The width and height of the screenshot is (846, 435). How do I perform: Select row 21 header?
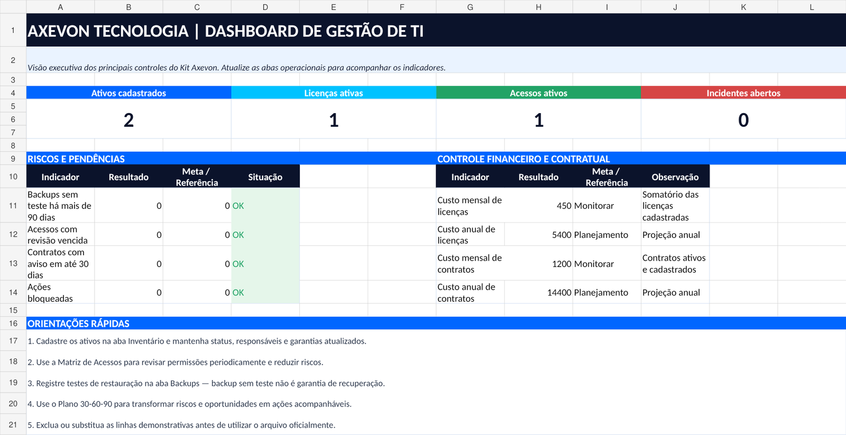13,424
